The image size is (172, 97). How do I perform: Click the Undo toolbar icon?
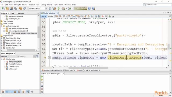(x=20, y=8)
